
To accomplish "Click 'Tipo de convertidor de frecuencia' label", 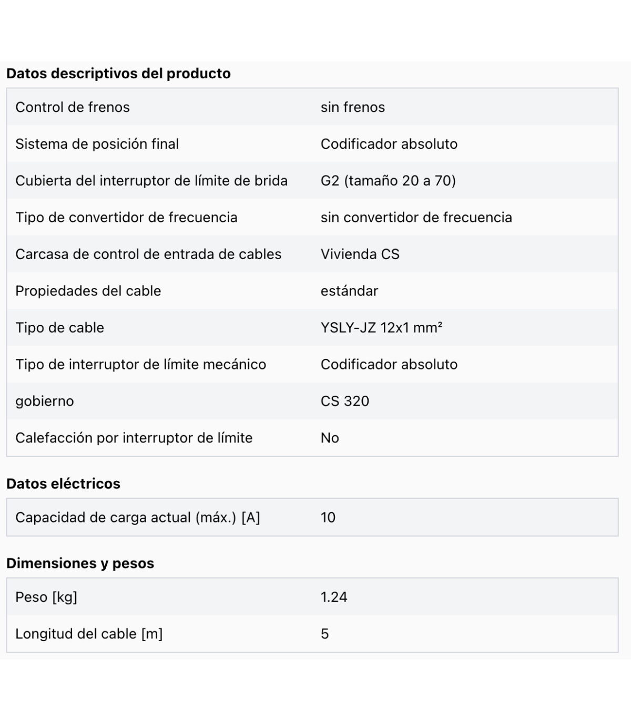I will pos(126,218).
